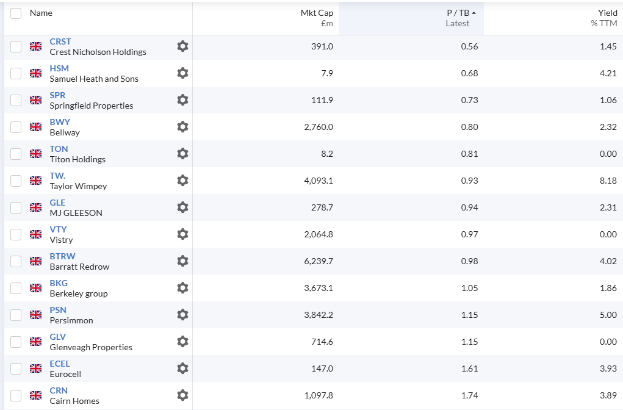Select the Eurocell row checkbox
The width and height of the screenshot is (623, 410).
pos(16,369)
